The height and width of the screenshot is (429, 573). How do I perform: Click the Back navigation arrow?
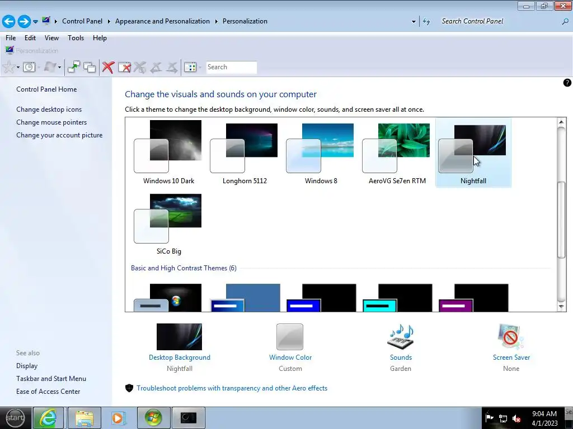click(9, 21)
